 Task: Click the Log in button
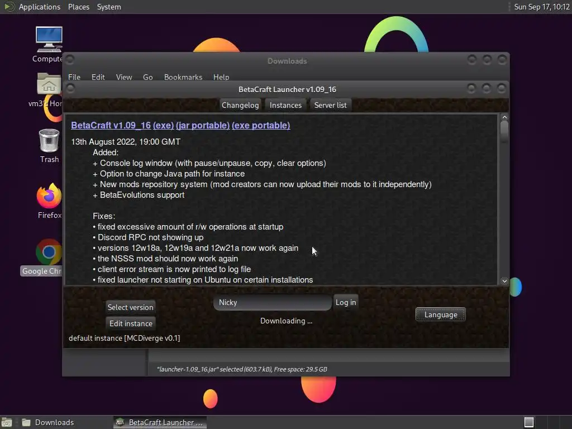[x=345, y=302]
